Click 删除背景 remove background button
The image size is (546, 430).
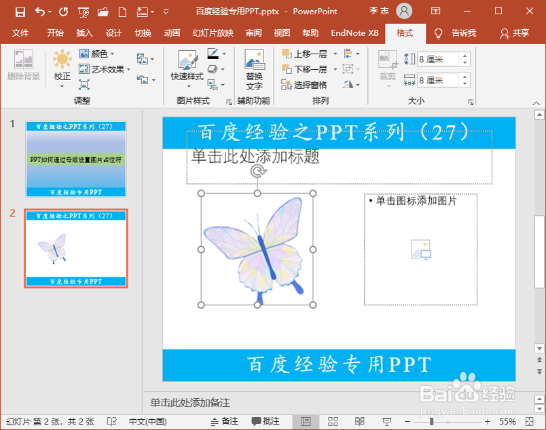[24, 64]
